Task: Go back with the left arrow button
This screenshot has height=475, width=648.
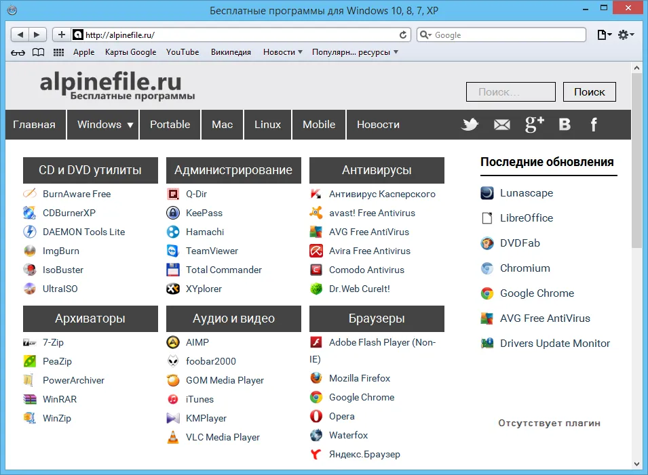Action: tap(20, 35)
